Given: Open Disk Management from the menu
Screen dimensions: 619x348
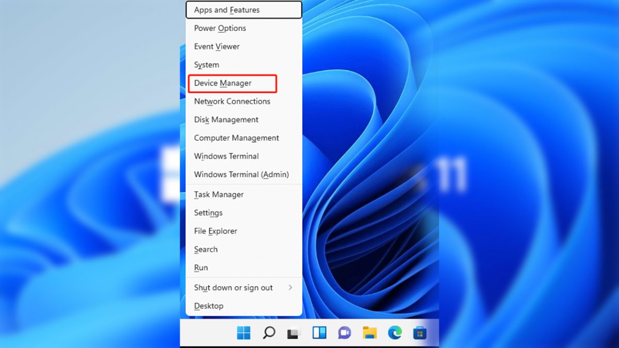Looking at the screenshot, I should [226, 120].
